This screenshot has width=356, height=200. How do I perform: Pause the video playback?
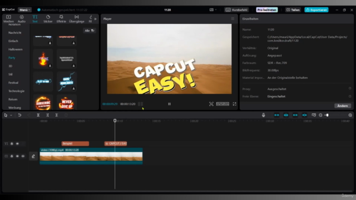pyautogui.click(x=169, y=104)
